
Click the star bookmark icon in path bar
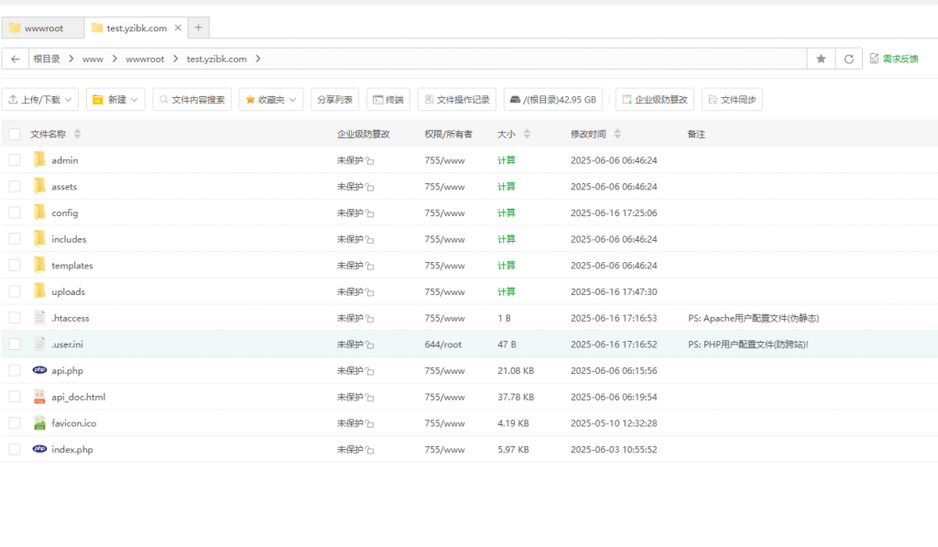pyautogui.click(x=821, y=59)
